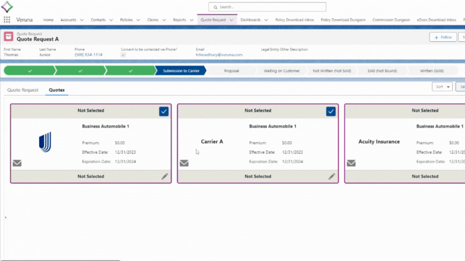Image resolution: width=465 pixels, height=261 pixels.
Task: Click the Carrier A name text
Action: point(212,141)
